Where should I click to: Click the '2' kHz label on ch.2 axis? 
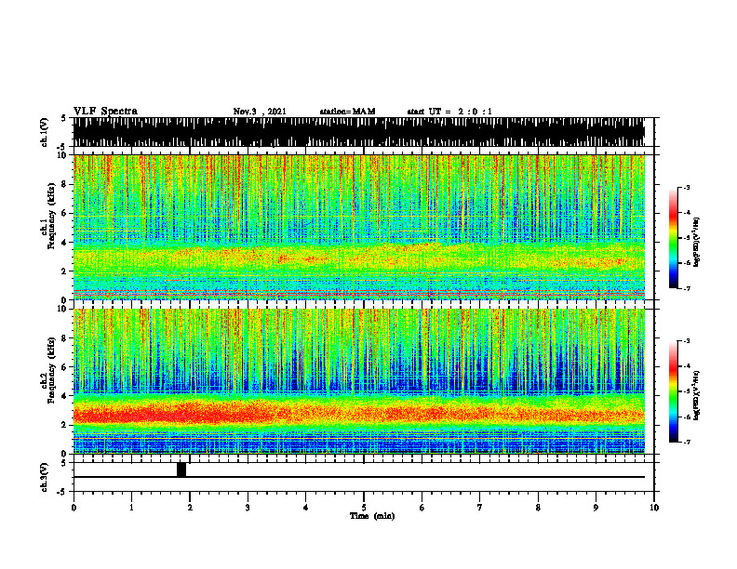click(65, 425)
